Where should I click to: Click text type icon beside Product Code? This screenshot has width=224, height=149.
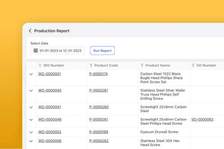[91, 65]
